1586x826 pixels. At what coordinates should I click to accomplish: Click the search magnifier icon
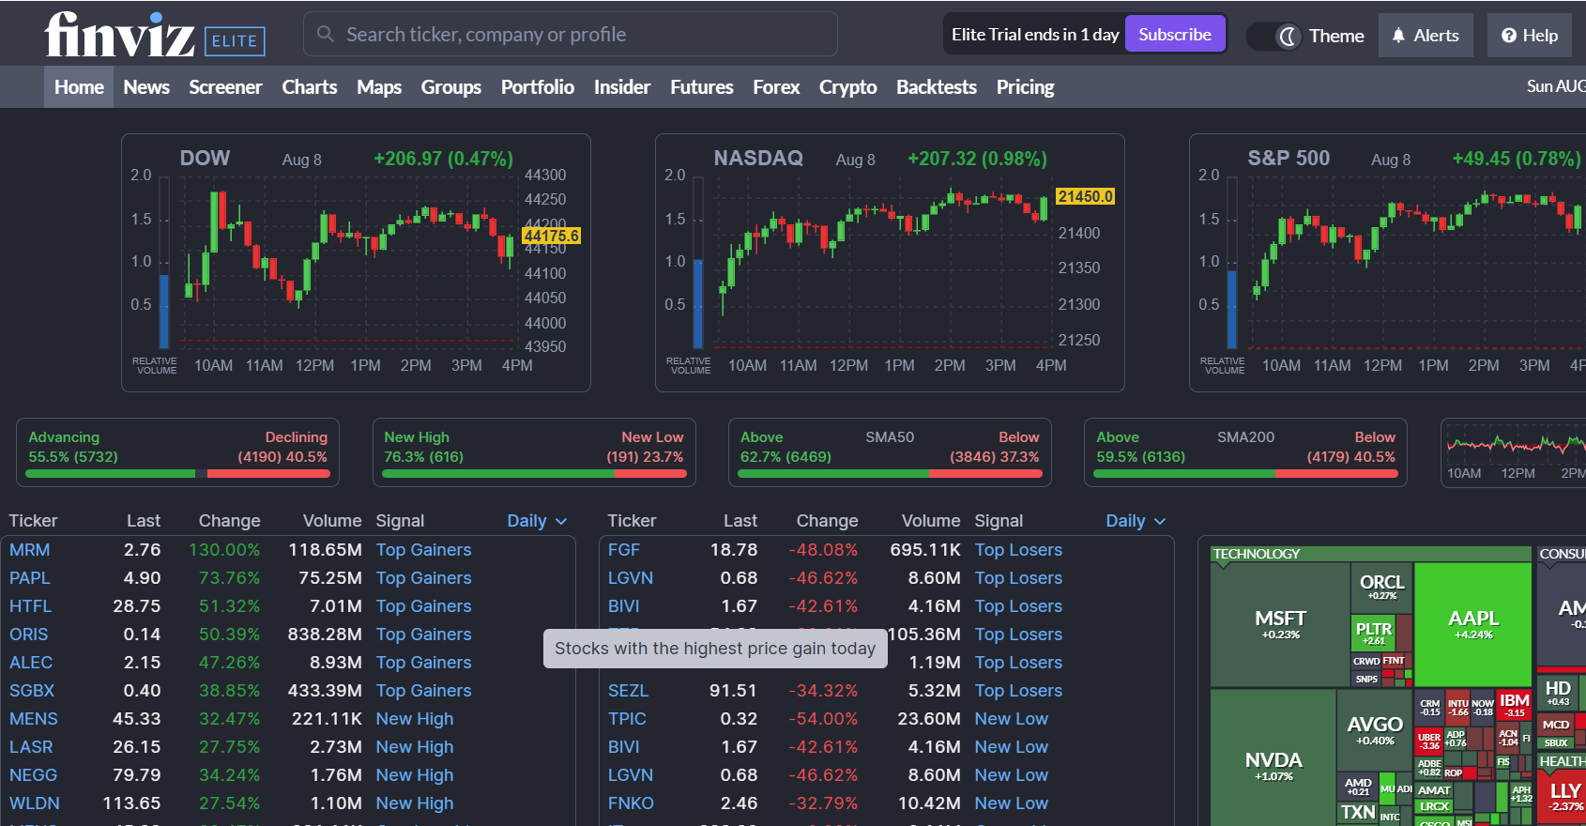click(326, 35)
